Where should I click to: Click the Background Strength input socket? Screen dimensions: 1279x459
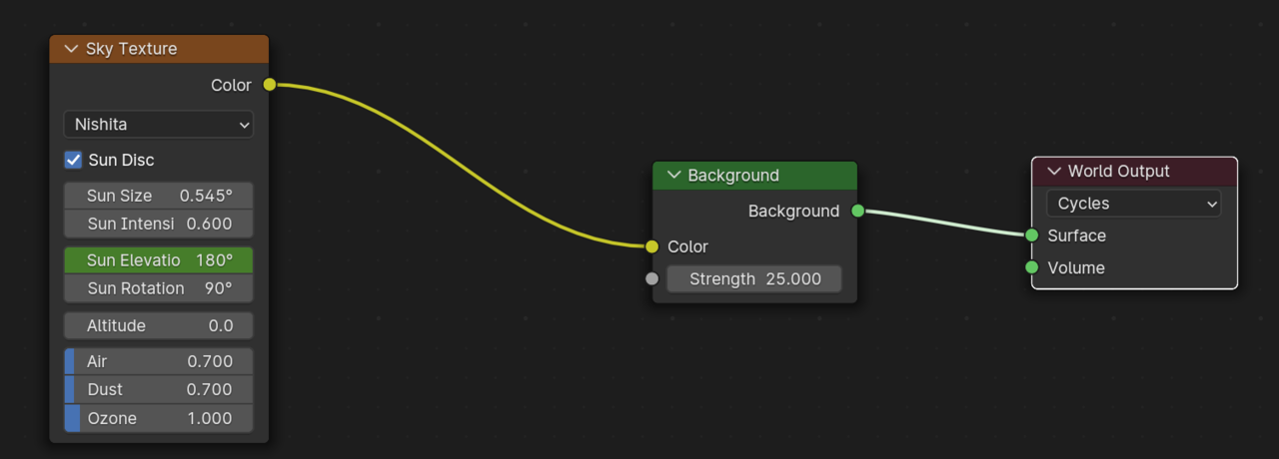[x=652, y=278]
